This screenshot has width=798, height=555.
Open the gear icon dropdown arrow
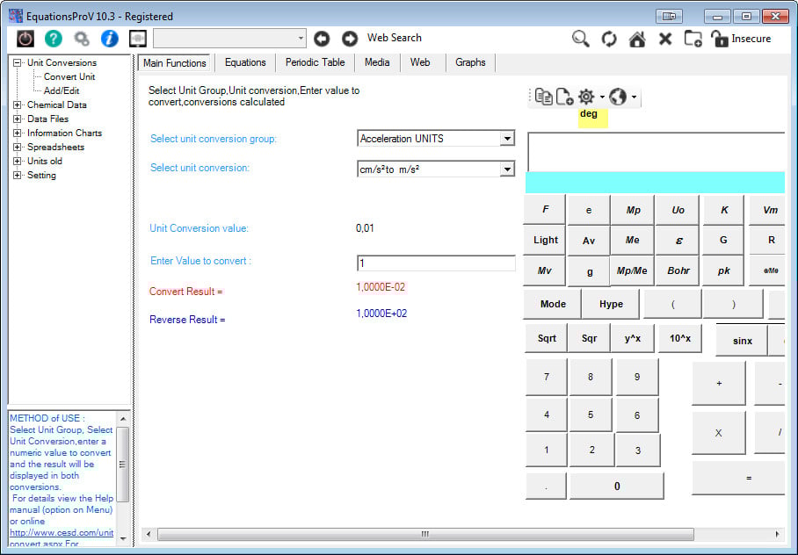[602, 97]
